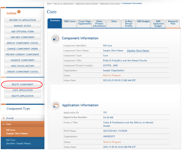Click the Component Information section icon
The width and height of the screenshot is (183, 152).
(x=56, y=39)
